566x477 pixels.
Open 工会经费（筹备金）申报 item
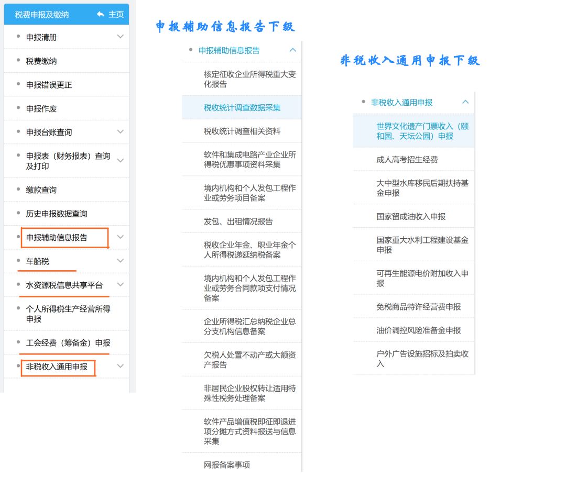pyautogui.click(x=68, y=343)
